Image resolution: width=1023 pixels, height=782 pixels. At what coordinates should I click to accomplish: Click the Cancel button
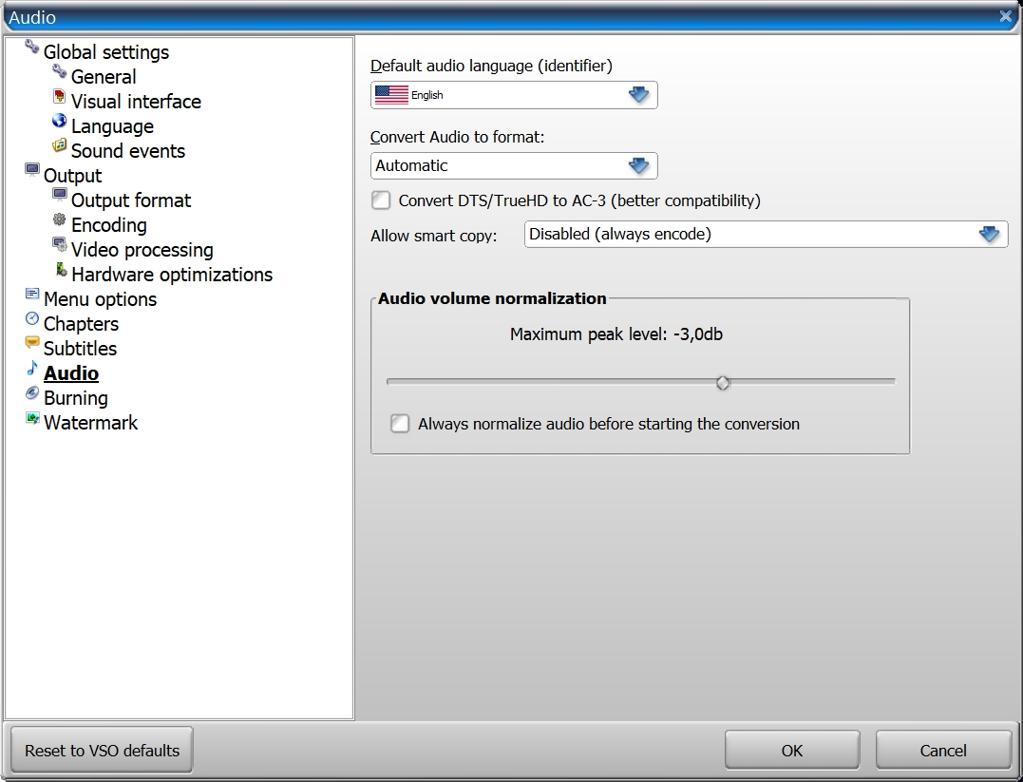943,751
